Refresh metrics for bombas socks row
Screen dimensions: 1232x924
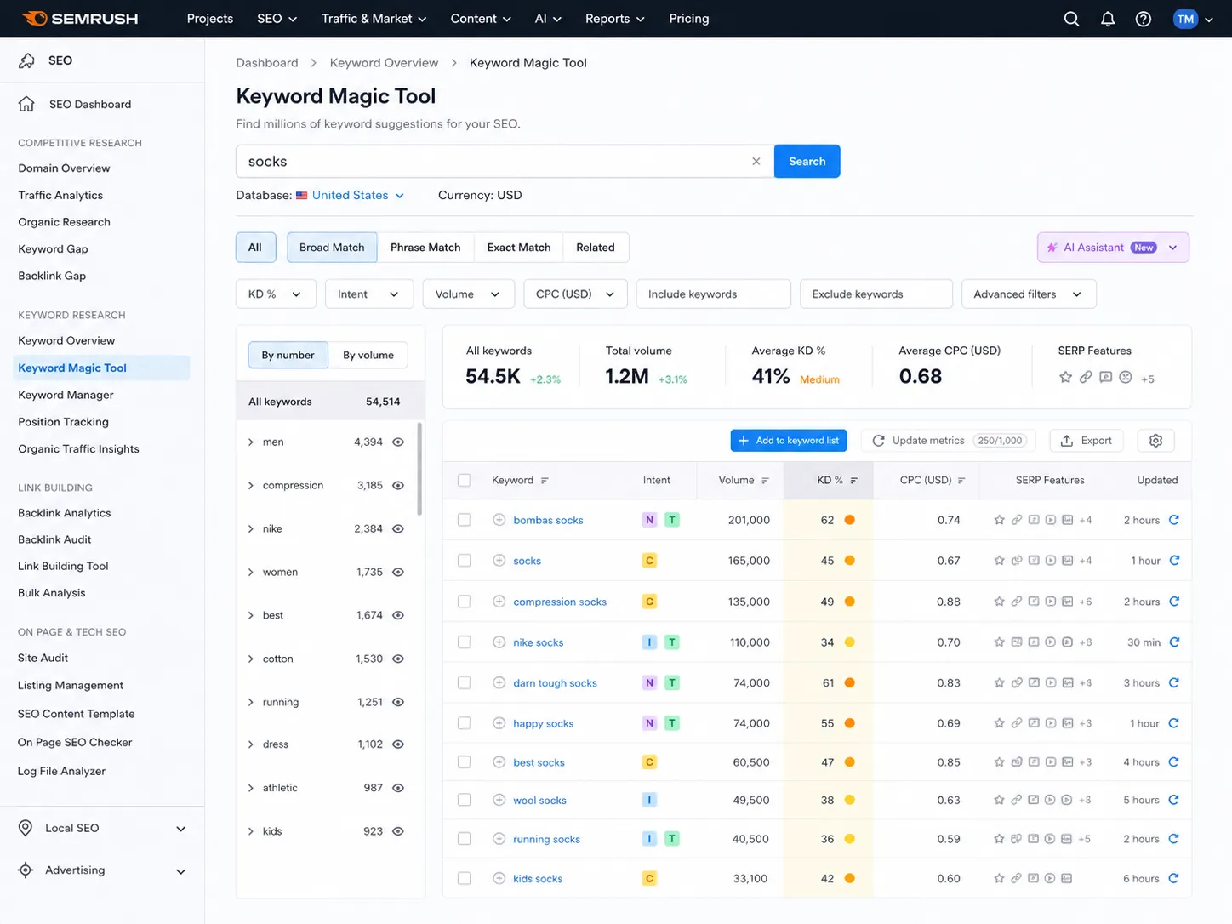(1174, 520)
